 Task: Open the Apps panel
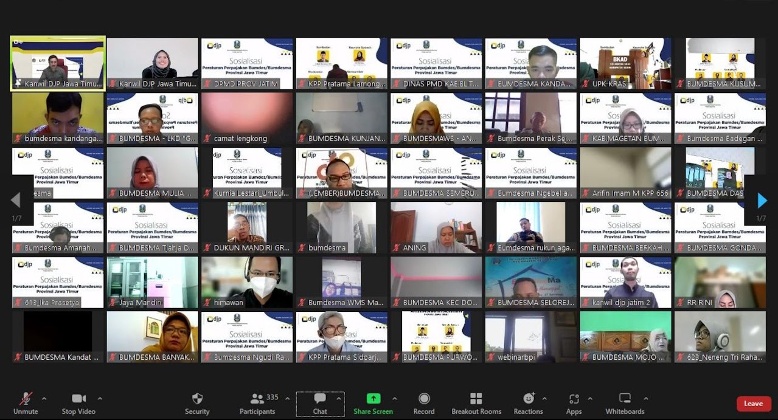point(574,403)
